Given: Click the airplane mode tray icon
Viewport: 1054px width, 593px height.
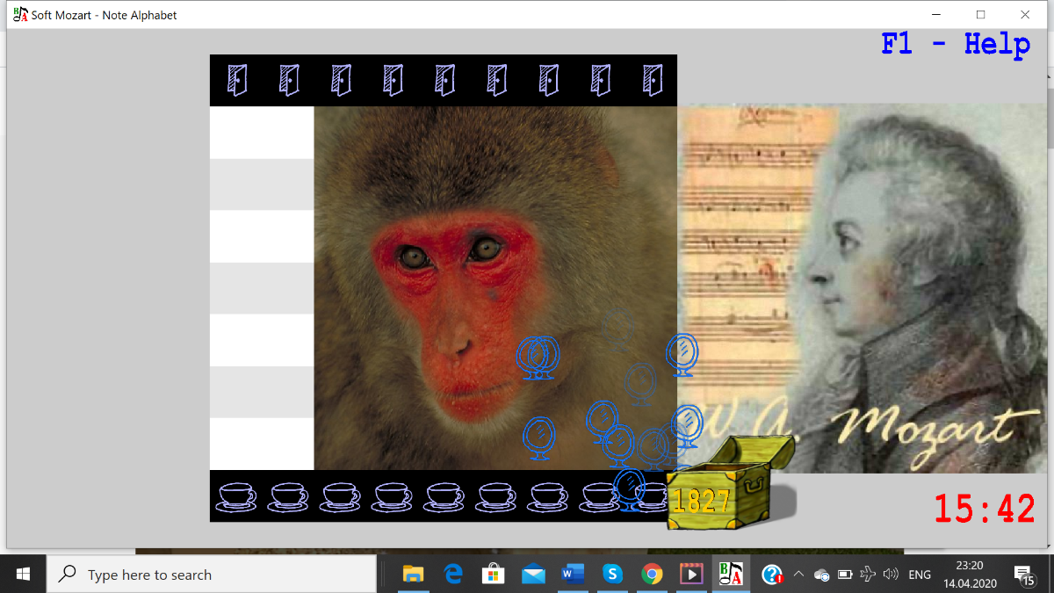Looking at the screenshot, I should 868,575.
